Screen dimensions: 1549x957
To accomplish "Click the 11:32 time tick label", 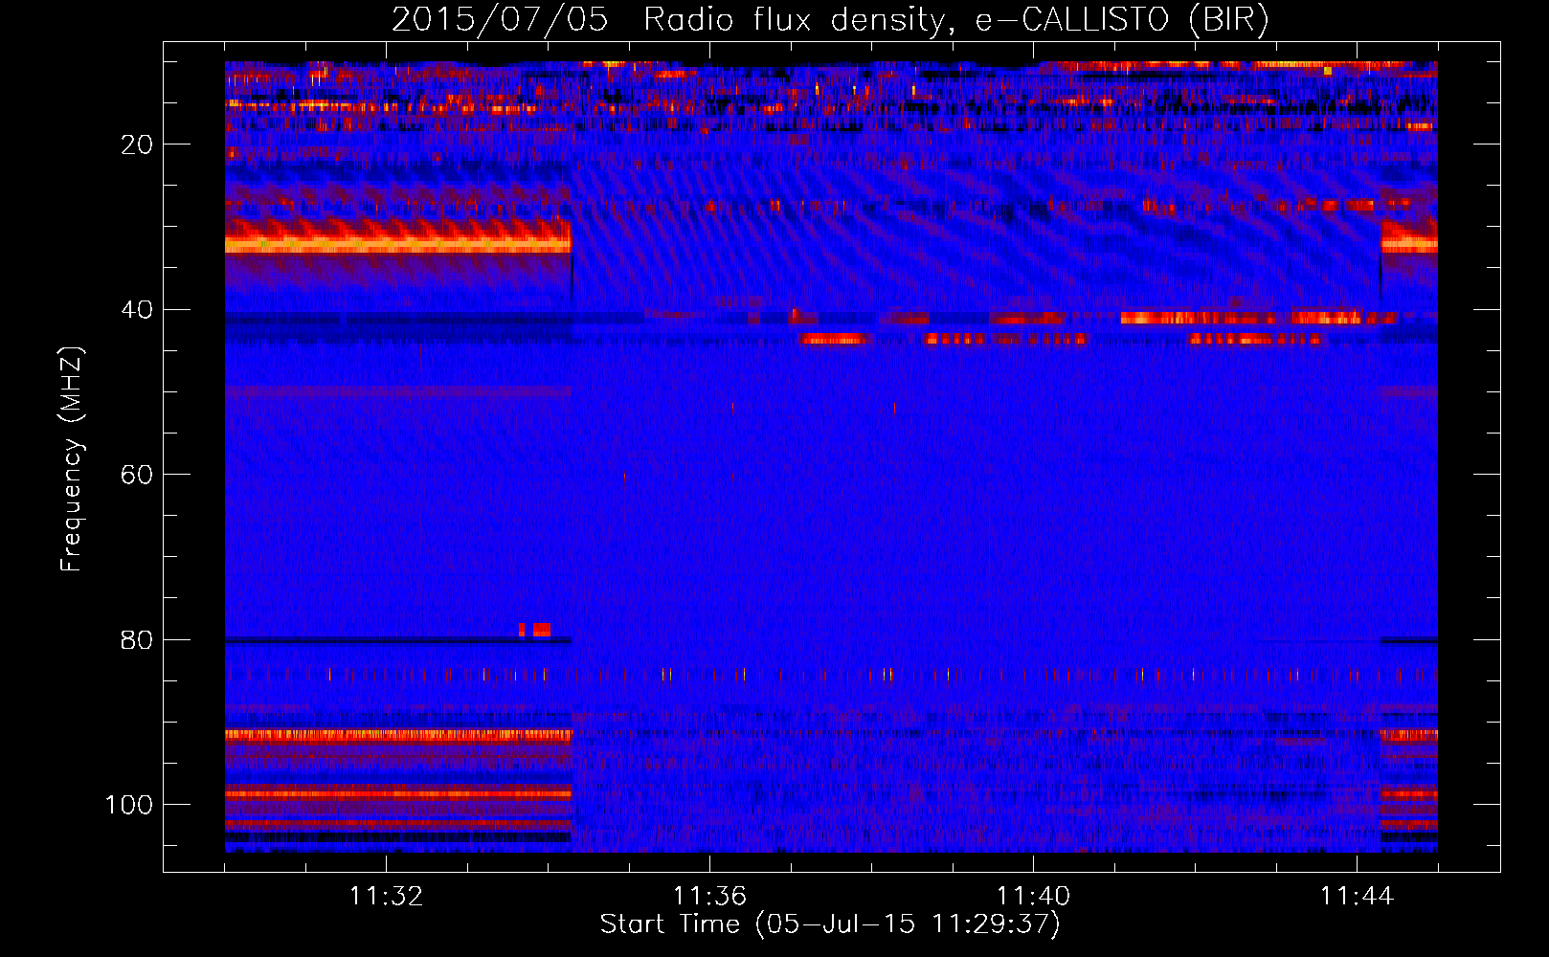I will pyautogui.click(x=386, y=896).
